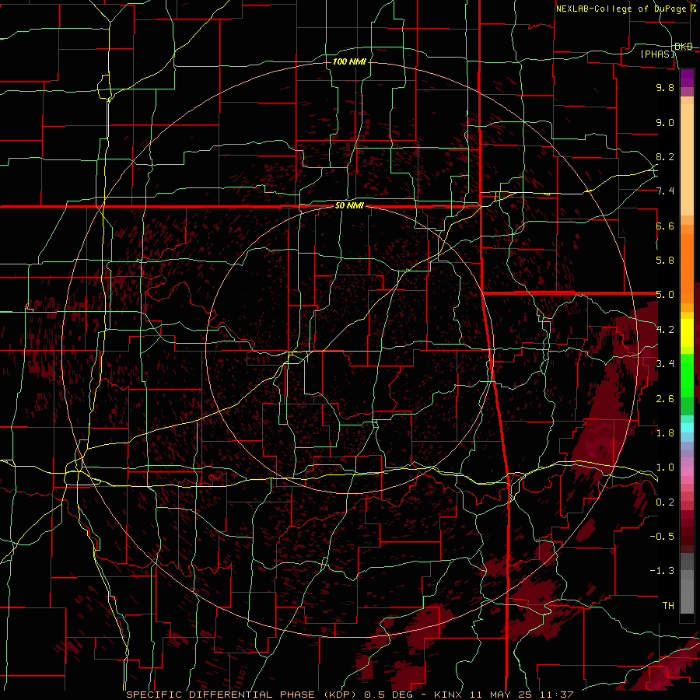Click the -0.5 value on the color scale
Image resolution: width=700 pixels, height=700 pixels.
pos(662,537)
